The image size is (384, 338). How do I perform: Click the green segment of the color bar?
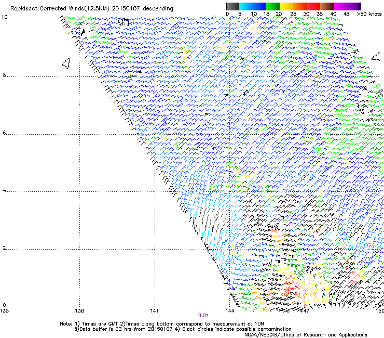coord(273,6)
